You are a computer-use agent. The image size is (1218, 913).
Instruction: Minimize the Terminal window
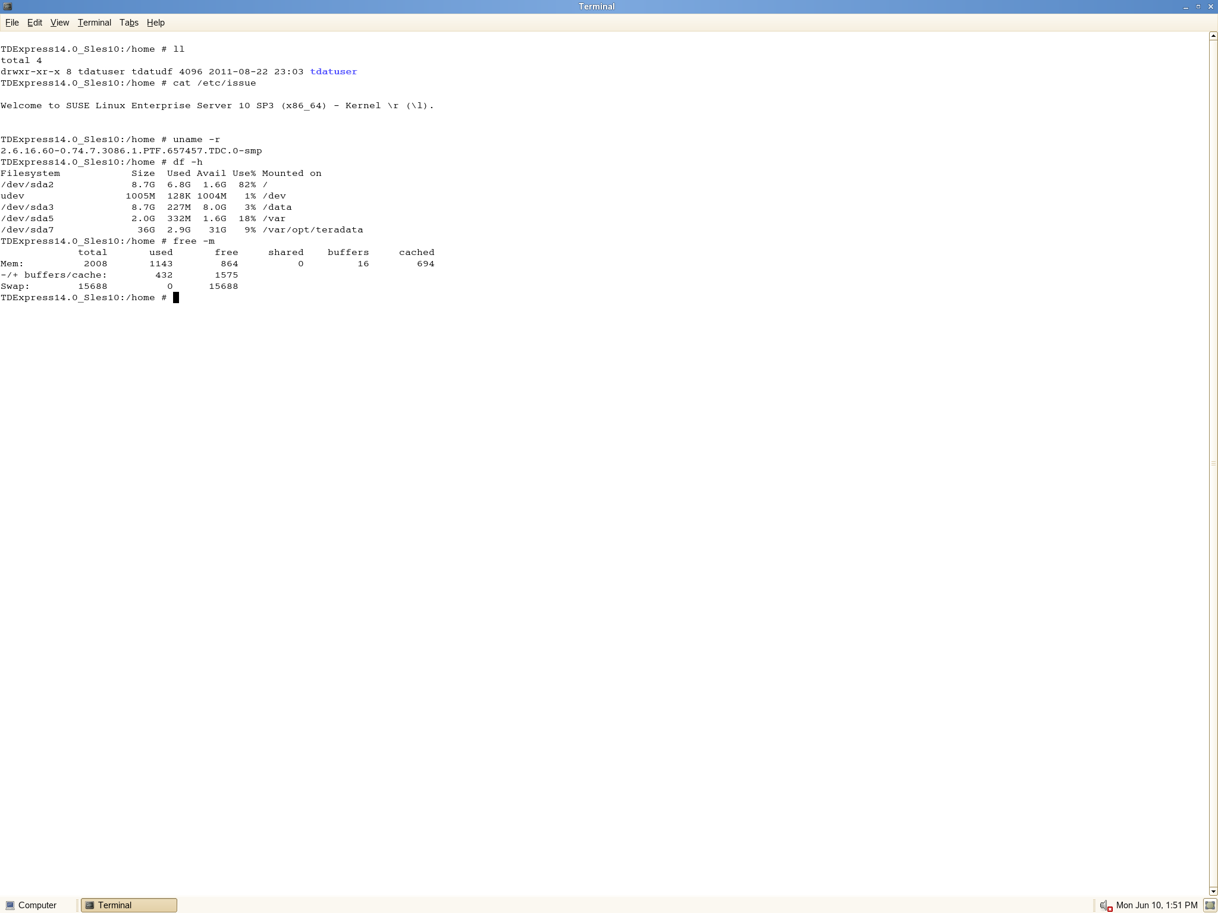1185,7
